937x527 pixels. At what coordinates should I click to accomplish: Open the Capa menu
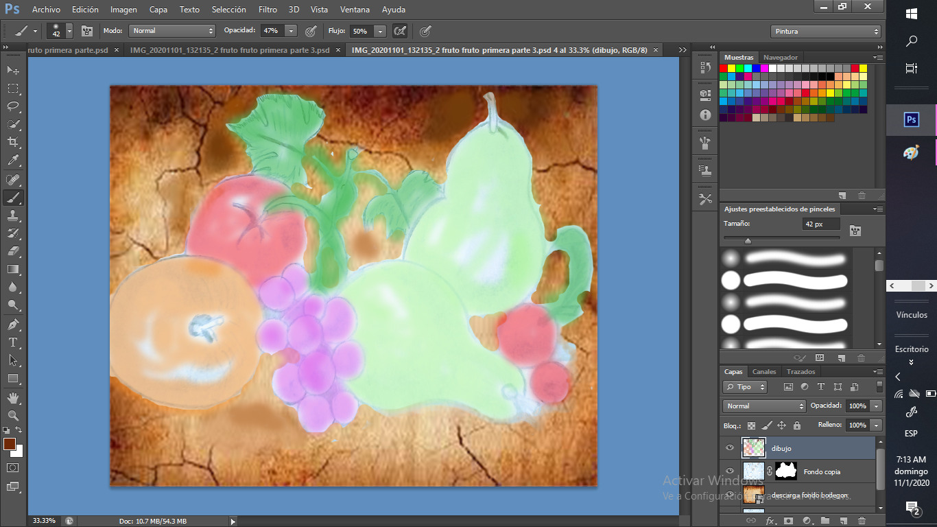point(158,10)
